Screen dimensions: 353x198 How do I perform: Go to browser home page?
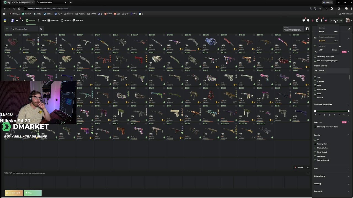tap(19, 9)
